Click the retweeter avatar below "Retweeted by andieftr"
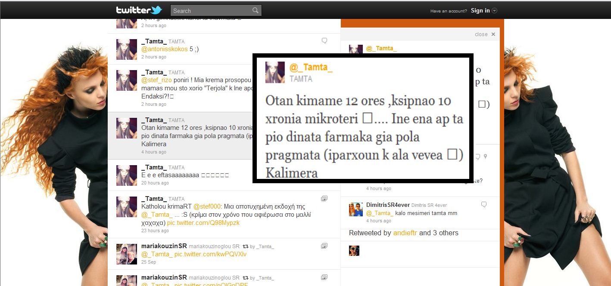Screen dimensions: 611x286 pyautogui.click(x=354, y=251)
